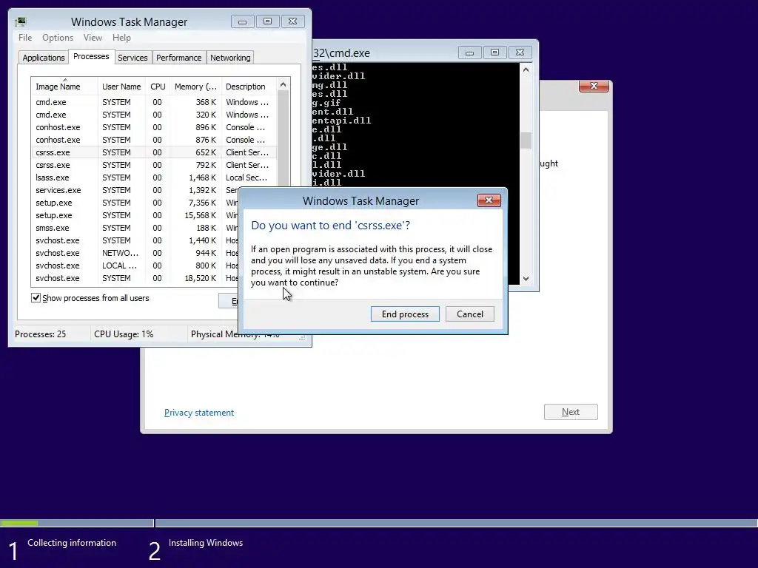The image size is (758, 568).
Task: Select the conhost.exe process using 896 K
Action: [x=154, y=127]
